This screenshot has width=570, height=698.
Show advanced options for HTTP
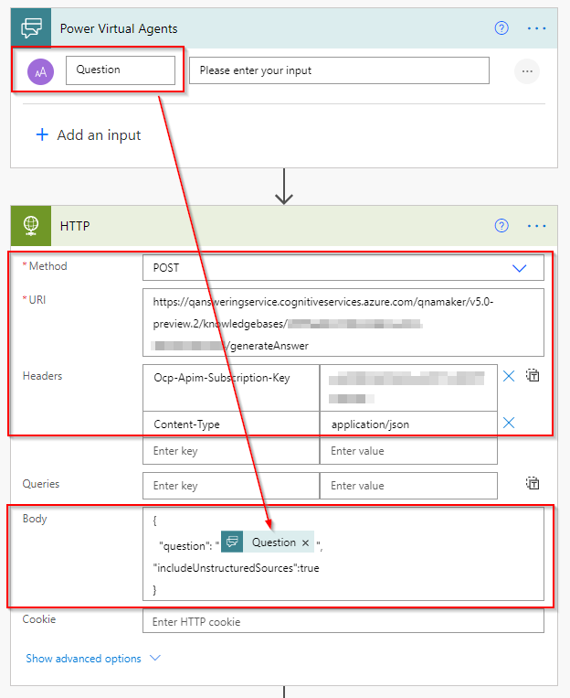point(93,659)
